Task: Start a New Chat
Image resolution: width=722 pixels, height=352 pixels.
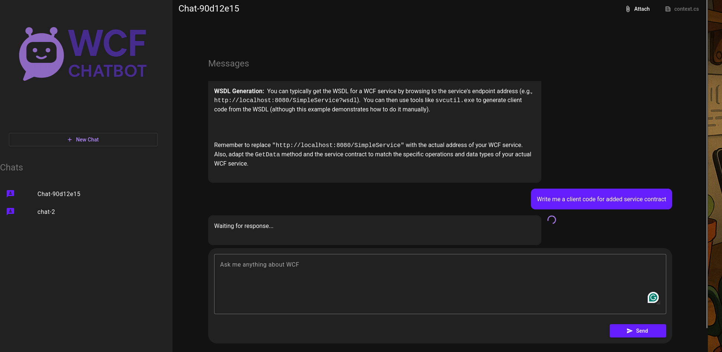Action: click(x=83, y=140)
